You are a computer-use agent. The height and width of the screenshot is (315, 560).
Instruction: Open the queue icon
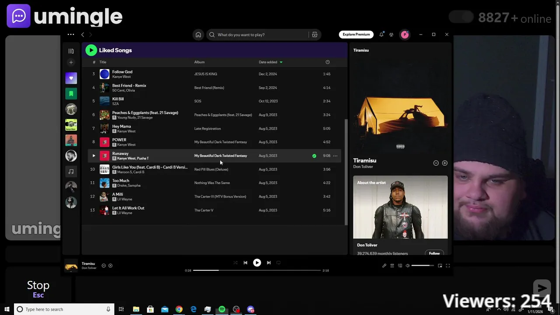click(x=392, y=266)
